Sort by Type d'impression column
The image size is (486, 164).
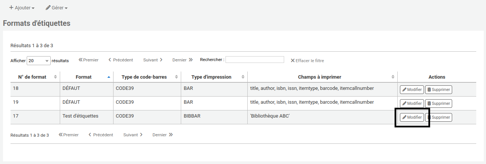click(214, 77)
